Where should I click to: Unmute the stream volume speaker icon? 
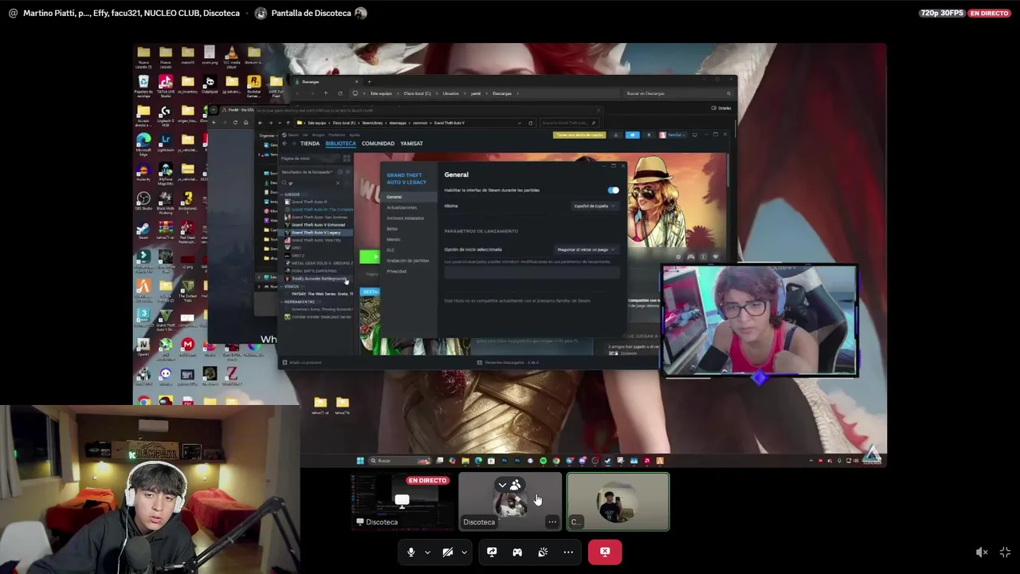(x=982, y=552)
